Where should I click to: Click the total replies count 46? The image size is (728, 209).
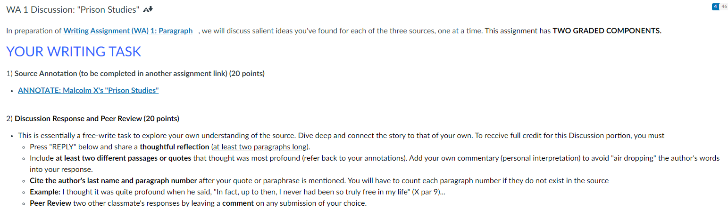pyautogui.click(x=723, y=6)
